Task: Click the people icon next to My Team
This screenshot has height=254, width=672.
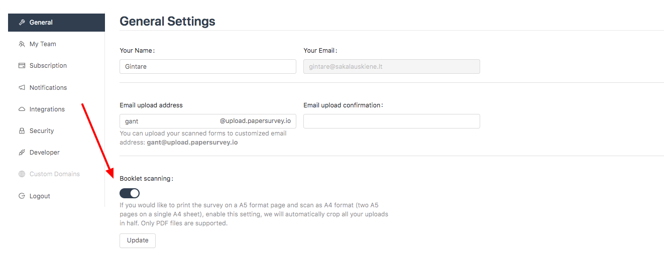Action: tap(22, 44)
